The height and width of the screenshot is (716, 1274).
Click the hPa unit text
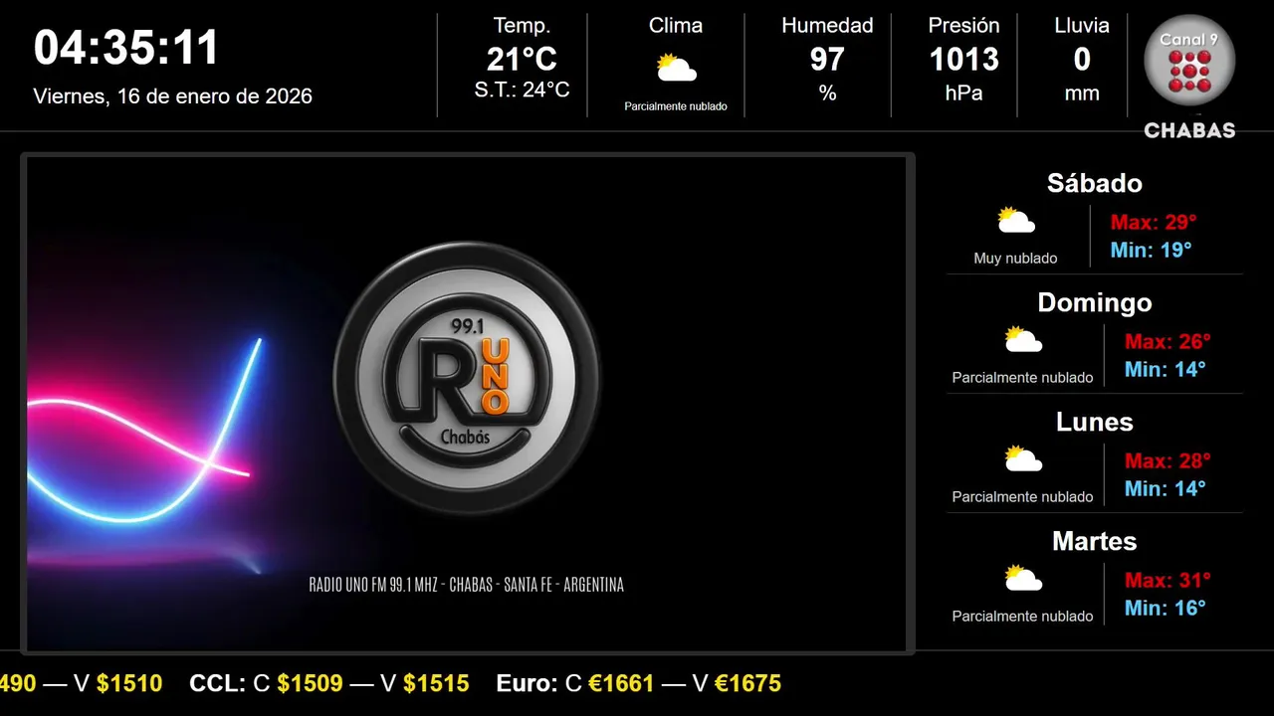(x=963, y=93)
